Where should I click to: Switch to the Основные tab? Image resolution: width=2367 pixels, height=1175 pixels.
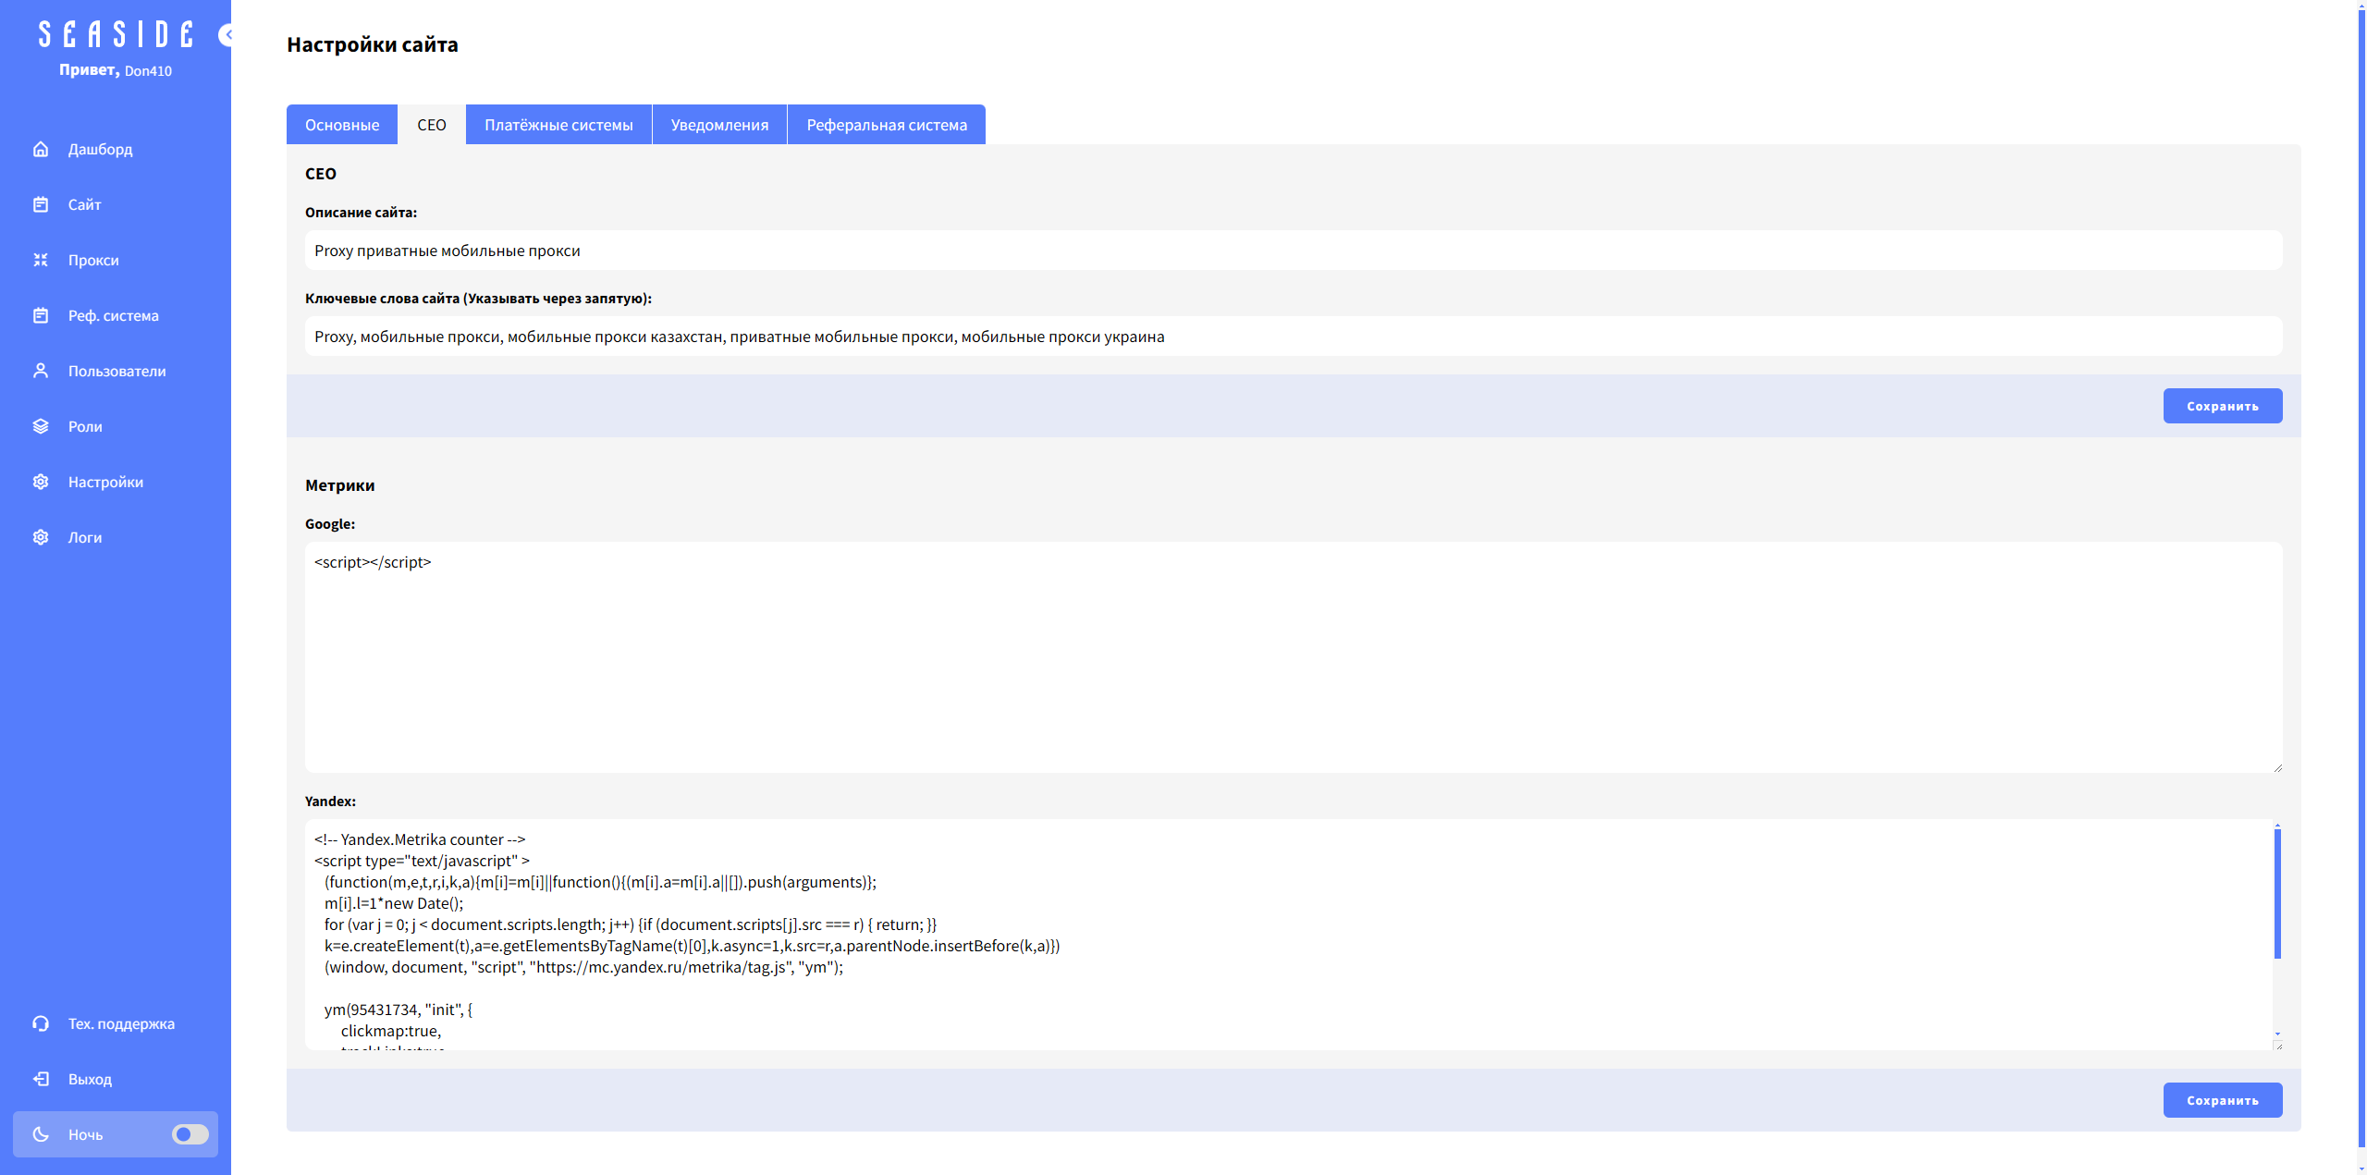342,125
